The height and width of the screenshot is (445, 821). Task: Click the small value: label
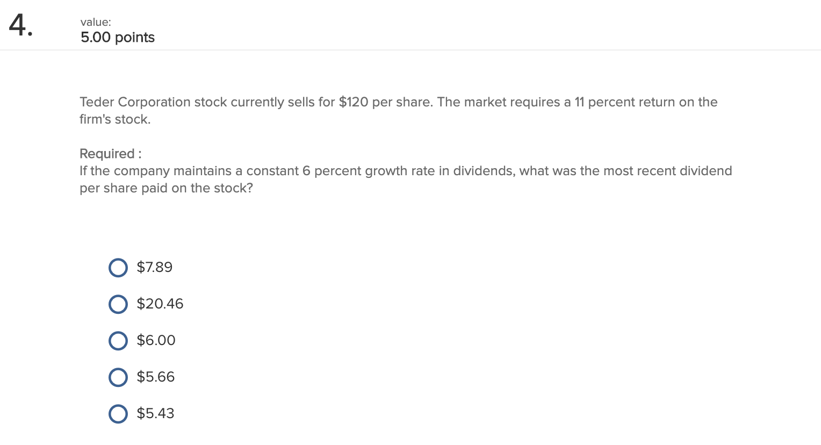96,22
